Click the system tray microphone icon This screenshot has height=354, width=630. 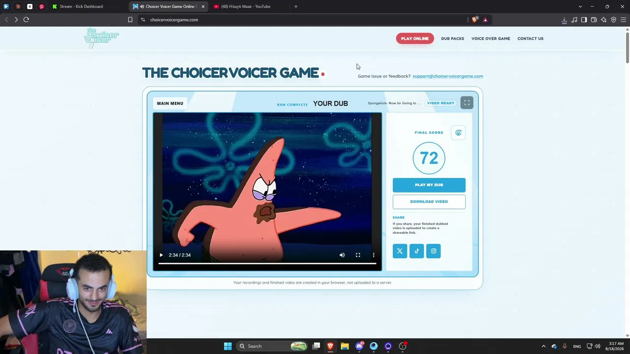point(565,346)
